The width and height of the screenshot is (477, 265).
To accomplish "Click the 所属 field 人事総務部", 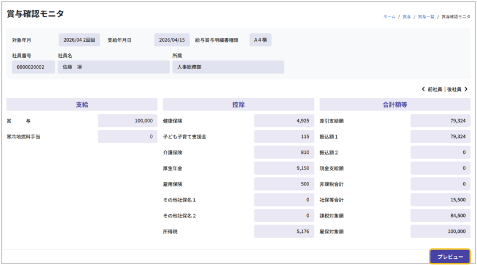I will coord(228,67).
